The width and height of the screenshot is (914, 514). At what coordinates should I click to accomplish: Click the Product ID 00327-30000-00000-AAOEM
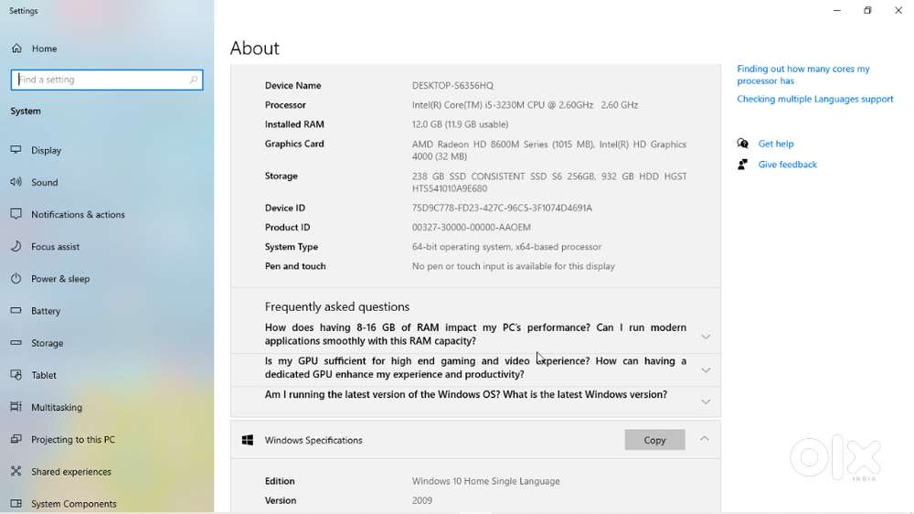[x=471, y=227]
